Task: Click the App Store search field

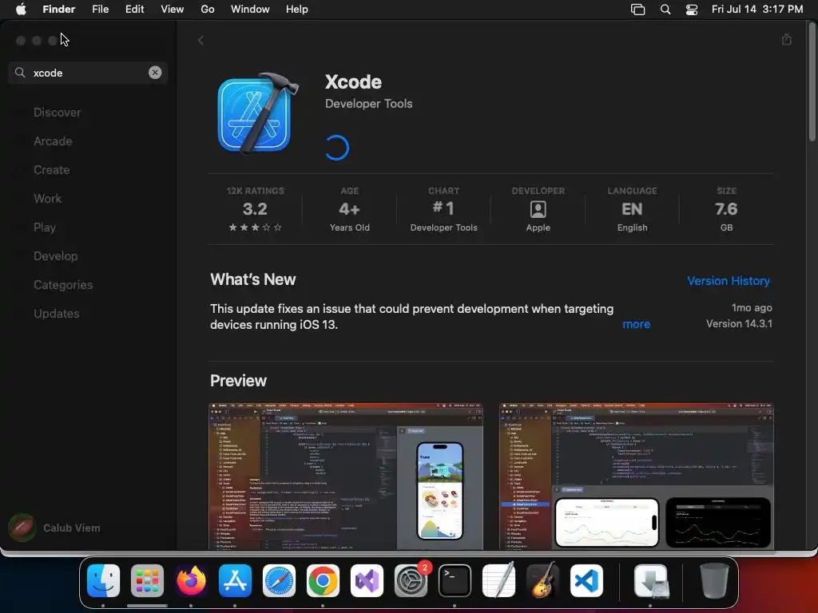Action: coord(88,73)
